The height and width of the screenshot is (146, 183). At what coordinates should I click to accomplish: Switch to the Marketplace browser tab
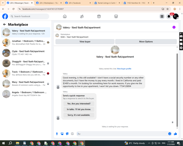tap(49, 3)
